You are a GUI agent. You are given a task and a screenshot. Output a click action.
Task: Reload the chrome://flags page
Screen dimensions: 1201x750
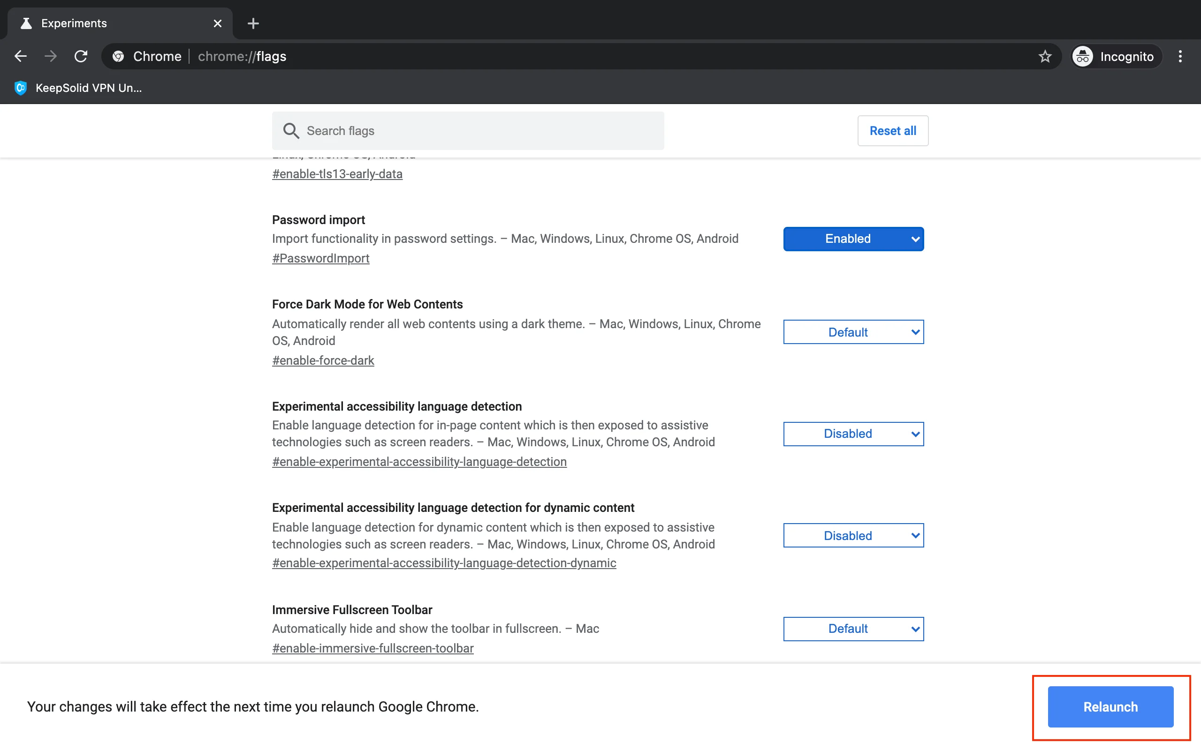(81, 57)
